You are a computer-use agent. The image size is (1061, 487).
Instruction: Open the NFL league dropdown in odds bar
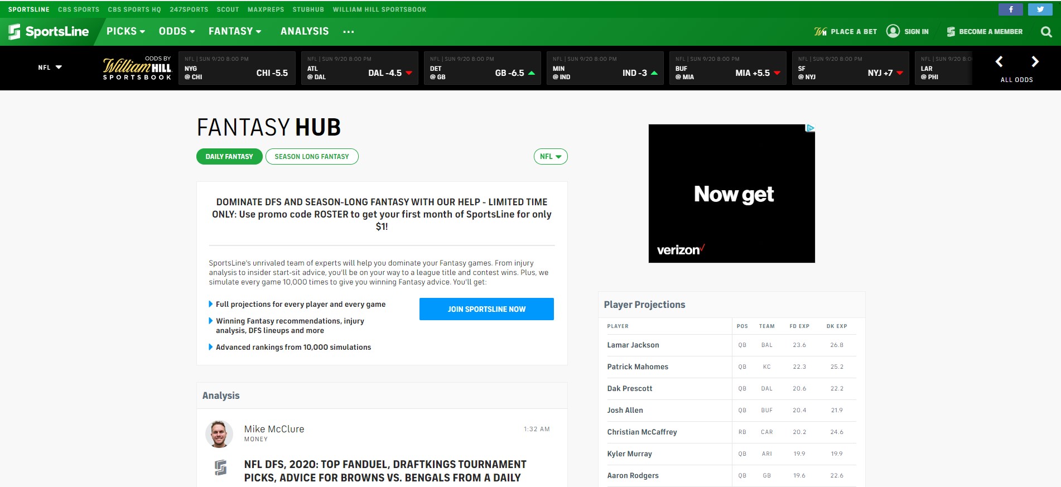click(50, 67)
